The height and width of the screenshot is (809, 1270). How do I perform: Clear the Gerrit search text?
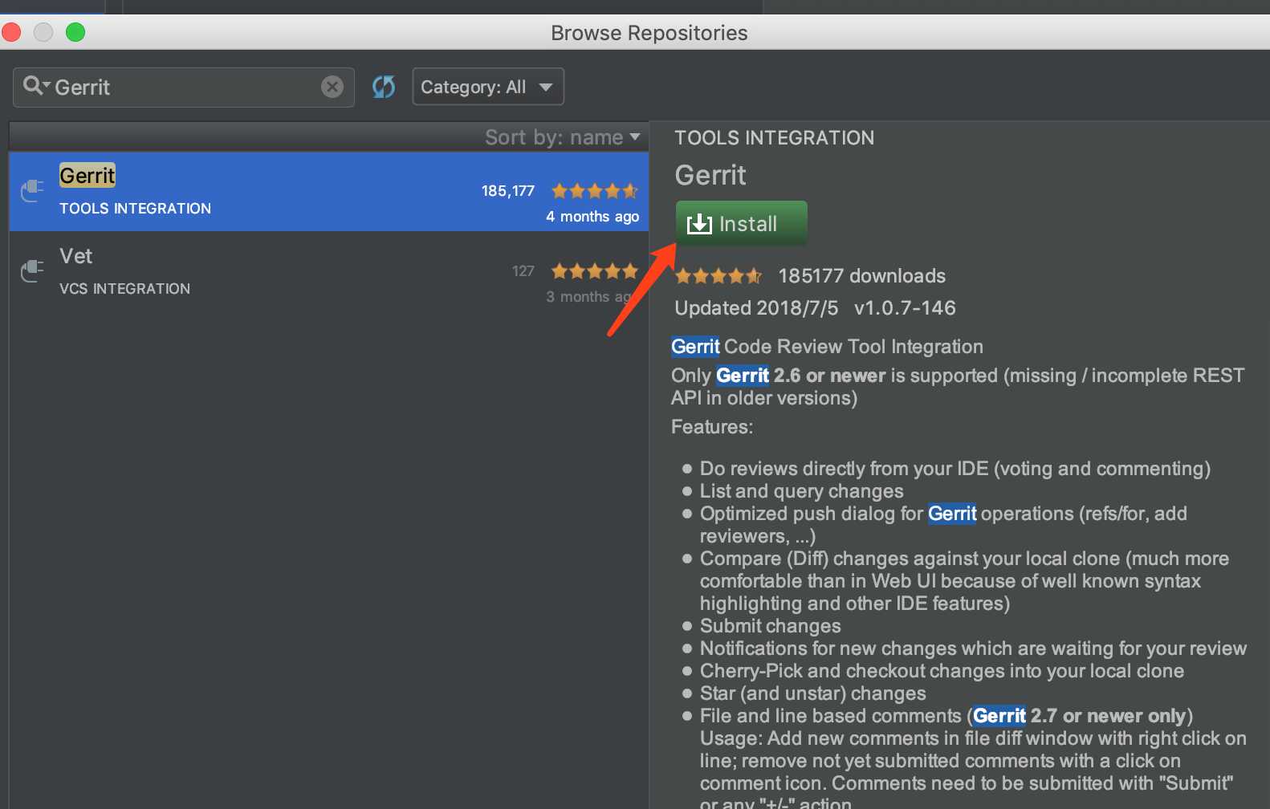coord(332,87)
